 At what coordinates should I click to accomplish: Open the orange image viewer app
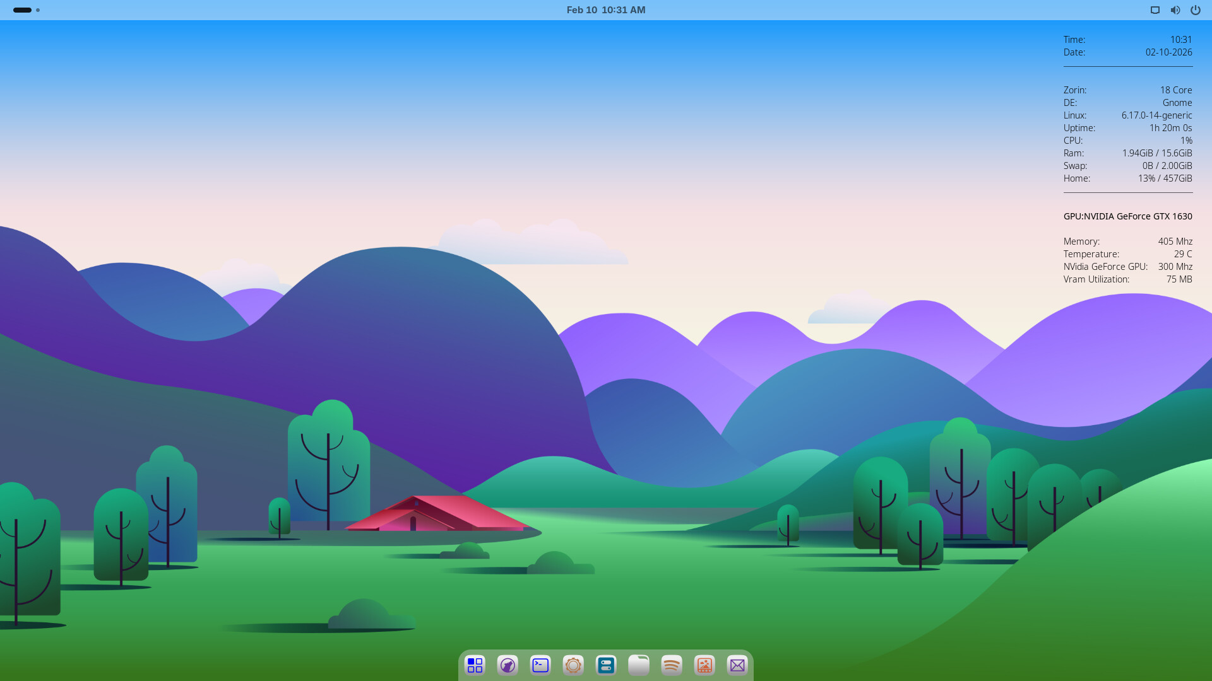(x=704, y=665)
